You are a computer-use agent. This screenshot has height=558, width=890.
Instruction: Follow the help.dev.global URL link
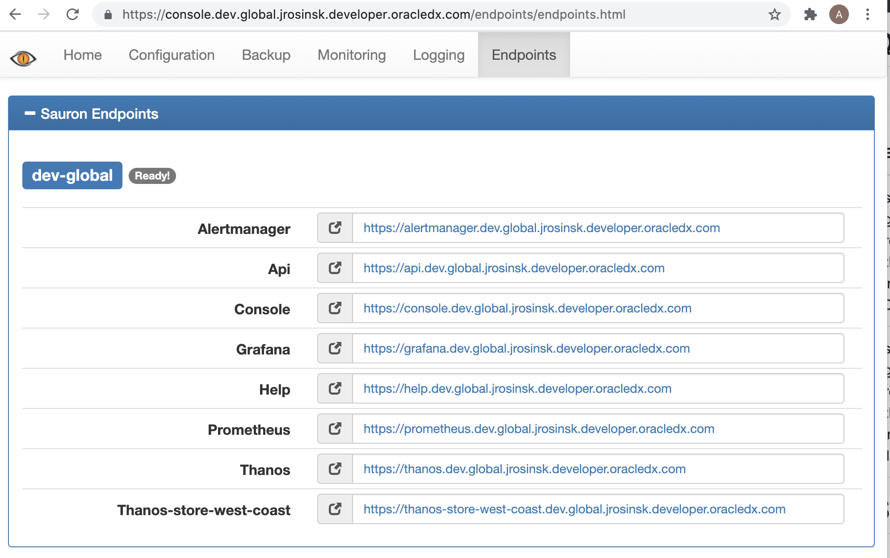coord(517,389)
